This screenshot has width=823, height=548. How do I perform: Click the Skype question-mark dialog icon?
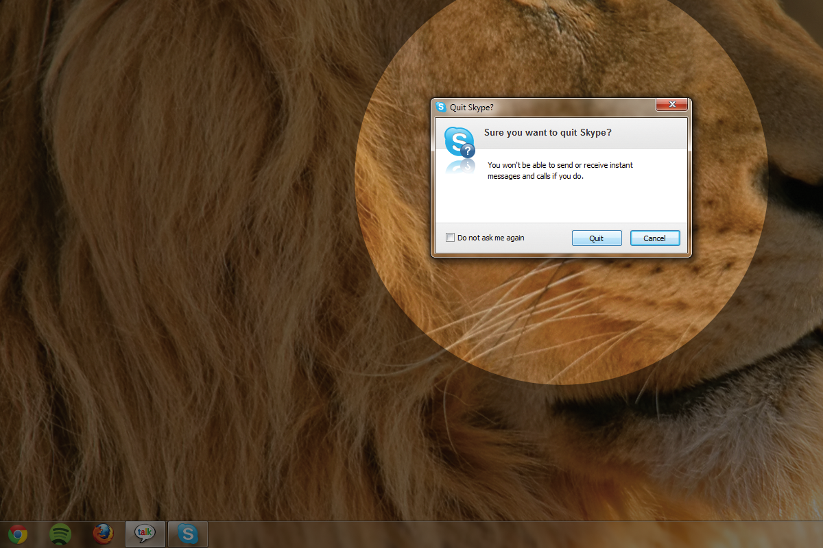click(x=460, y=142)
